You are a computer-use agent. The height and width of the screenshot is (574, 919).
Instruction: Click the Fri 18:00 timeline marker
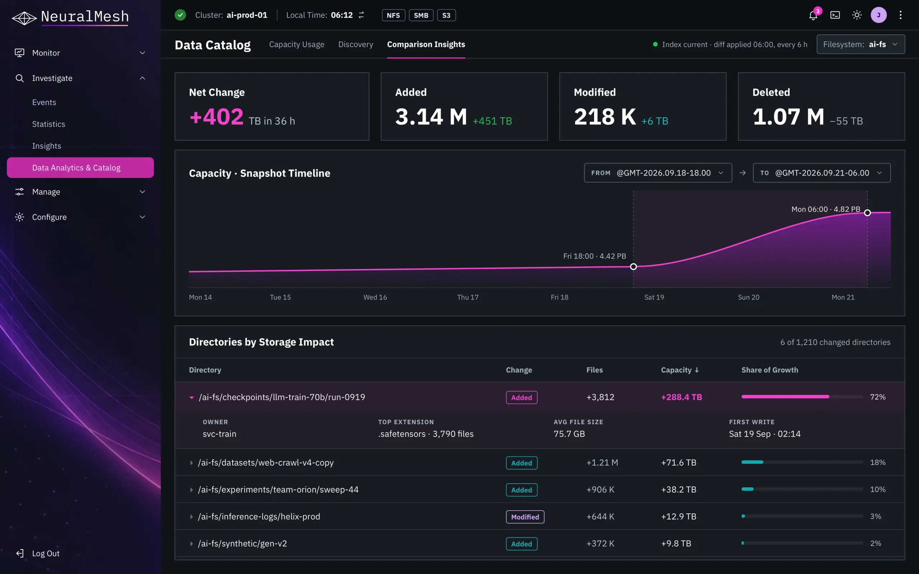click(x=633, y=267)
